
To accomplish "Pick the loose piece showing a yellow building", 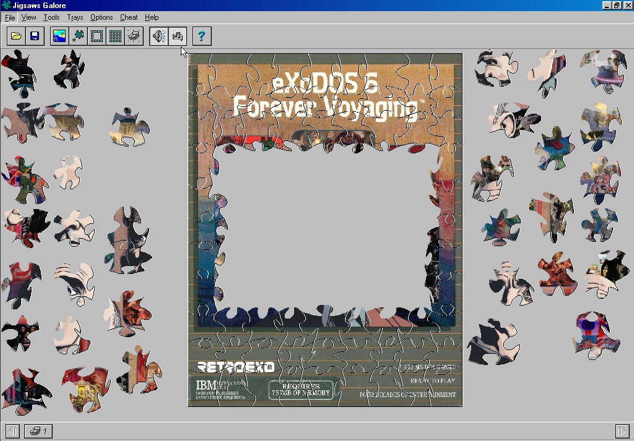I will coord(85,389).
